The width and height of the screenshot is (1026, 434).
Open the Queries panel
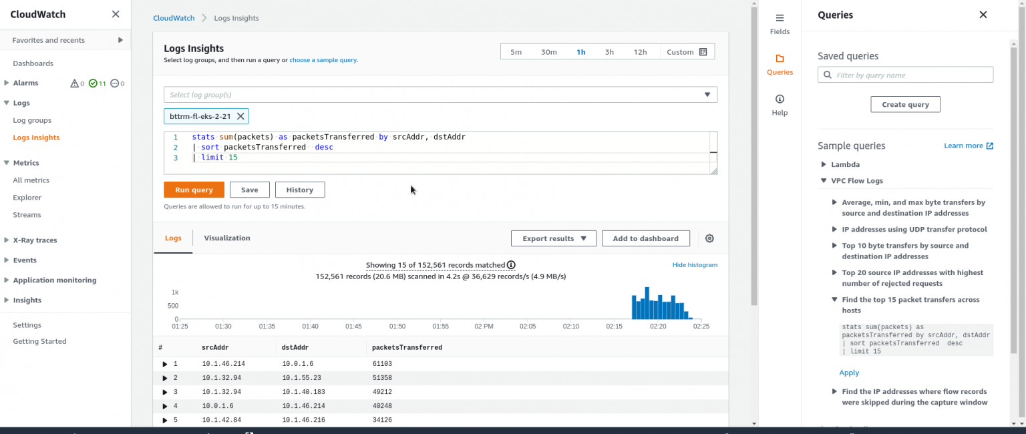point(780,63)
